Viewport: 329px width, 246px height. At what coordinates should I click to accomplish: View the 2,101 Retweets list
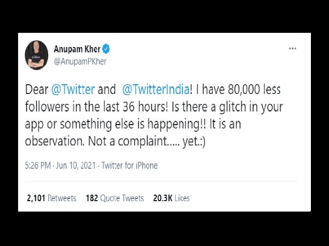52,198
